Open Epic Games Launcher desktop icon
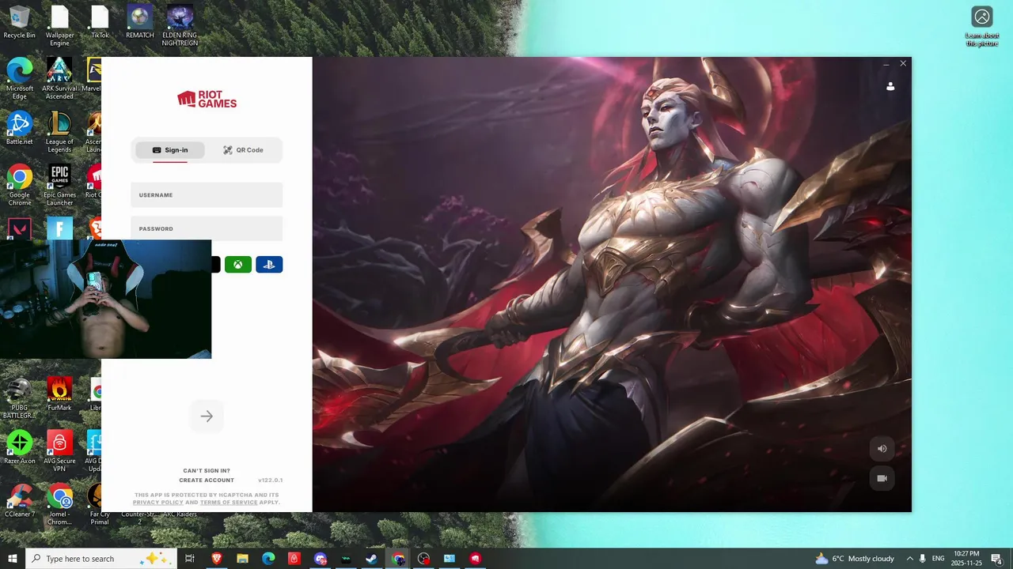 (59, 186)
